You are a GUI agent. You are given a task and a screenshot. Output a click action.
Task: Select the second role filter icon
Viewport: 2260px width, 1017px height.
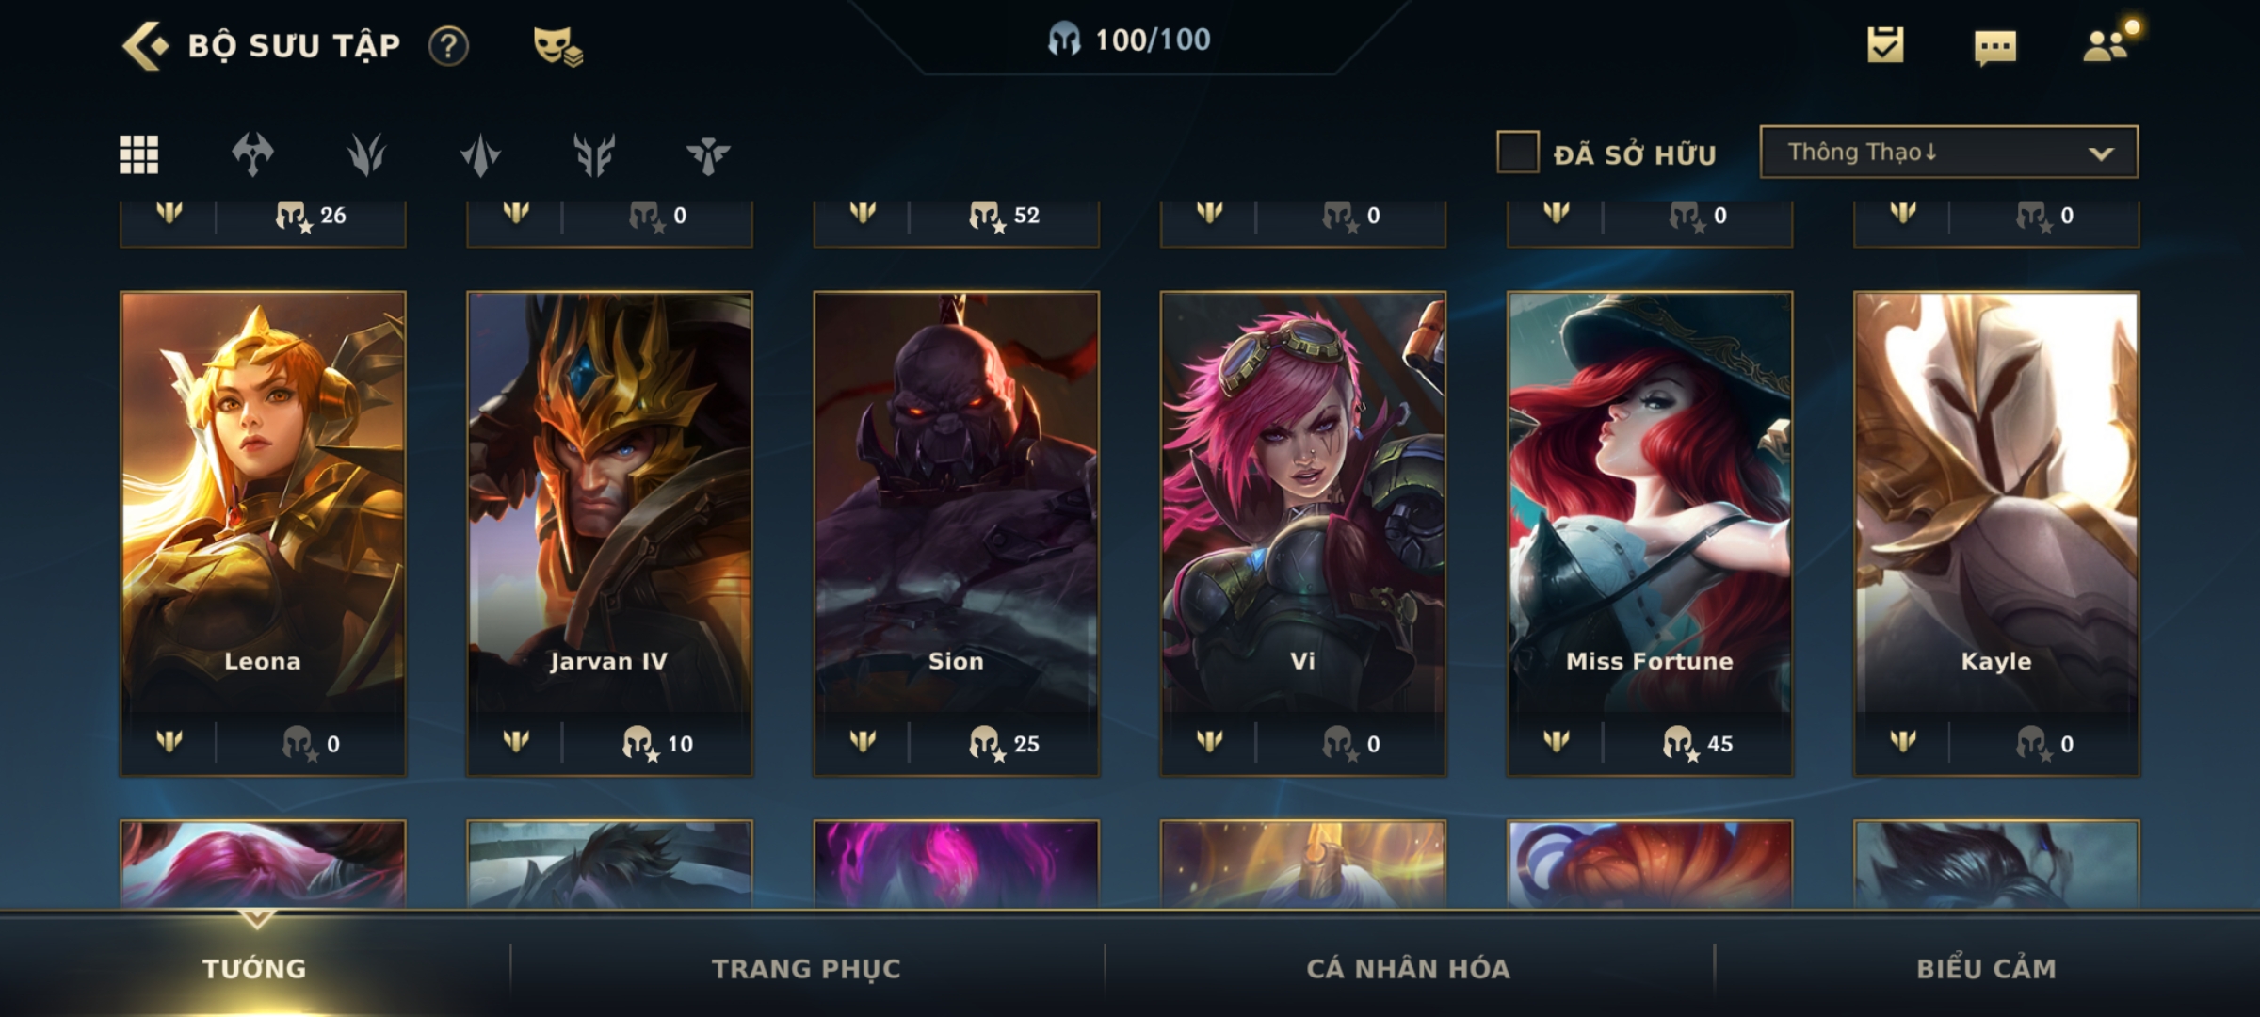click(366, 154)
